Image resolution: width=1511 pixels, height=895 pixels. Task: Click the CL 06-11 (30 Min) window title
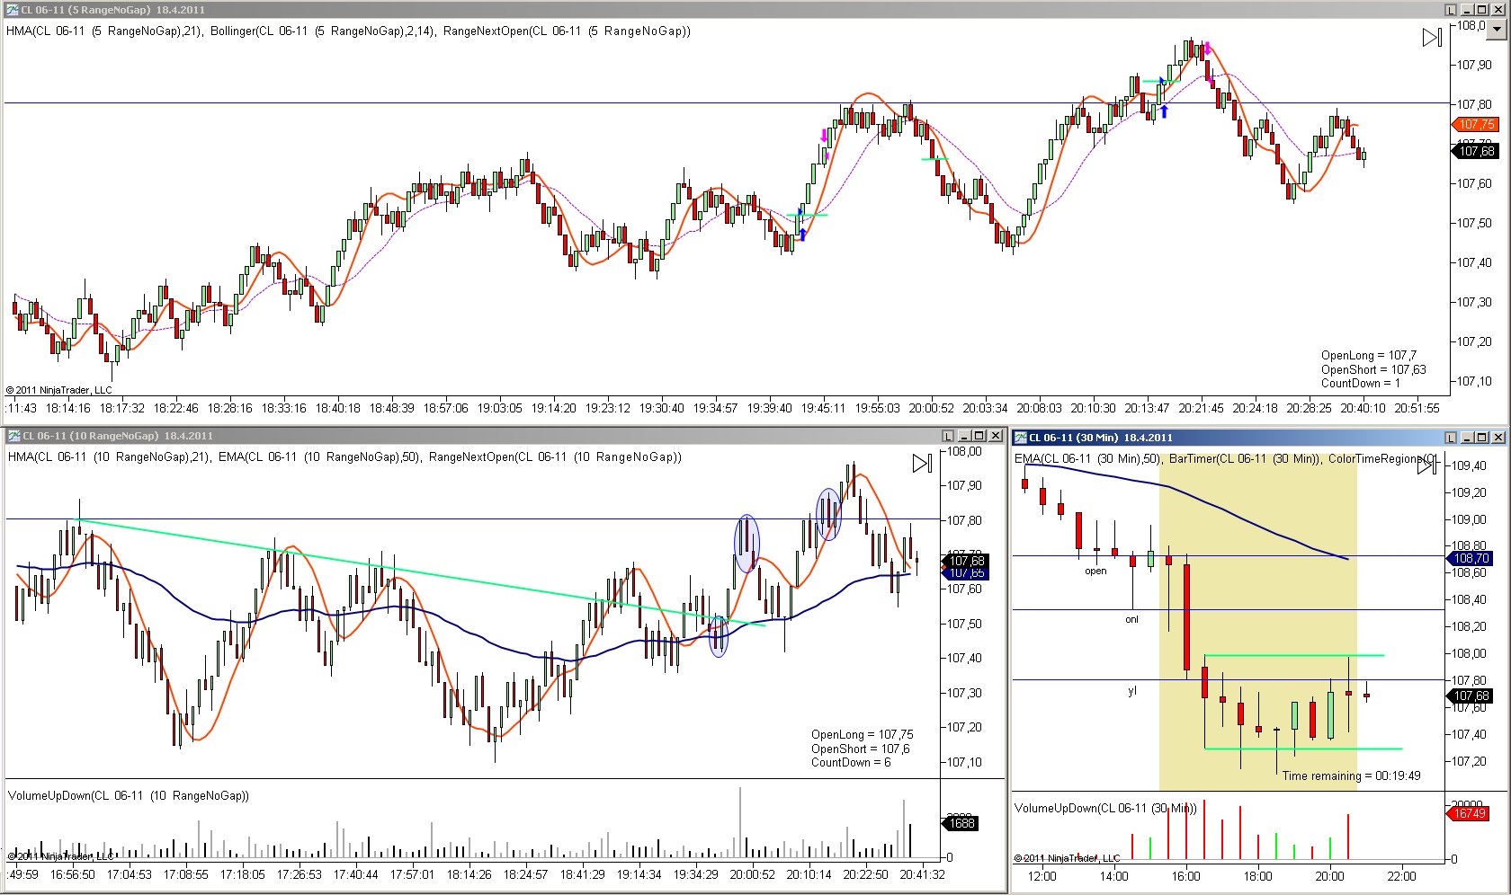point(1100,438)
